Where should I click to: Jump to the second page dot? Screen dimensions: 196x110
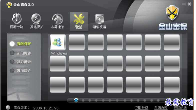[x=83, y=100]
